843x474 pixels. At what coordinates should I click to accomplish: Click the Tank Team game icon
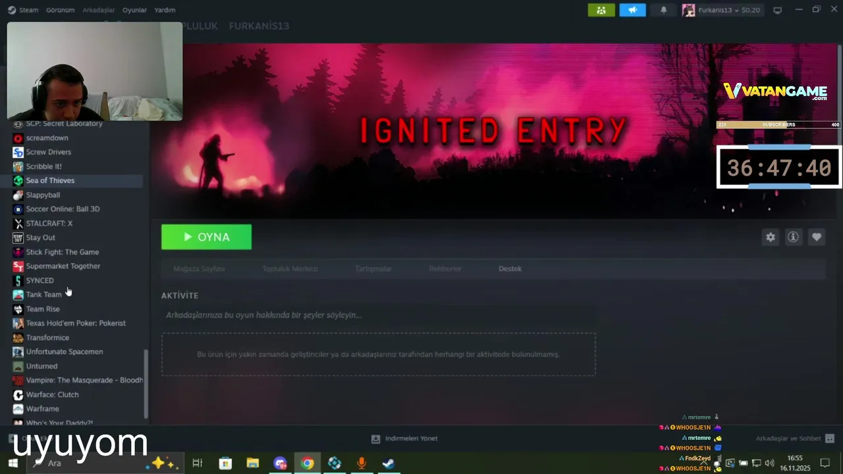[x=18, y=295]
